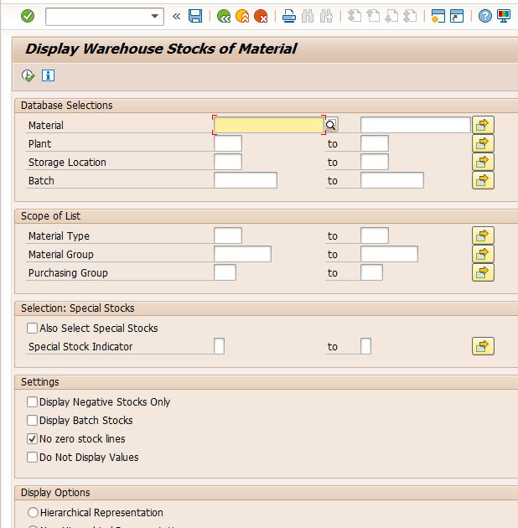Select Hierarchical Representation radio button
This screenshot has width=518, height=528.
pos(33,513)
